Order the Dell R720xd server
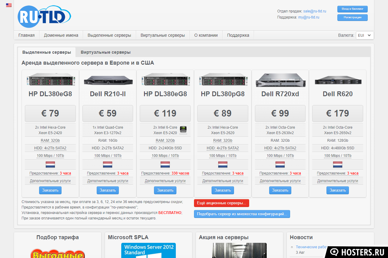 [280, 190]
